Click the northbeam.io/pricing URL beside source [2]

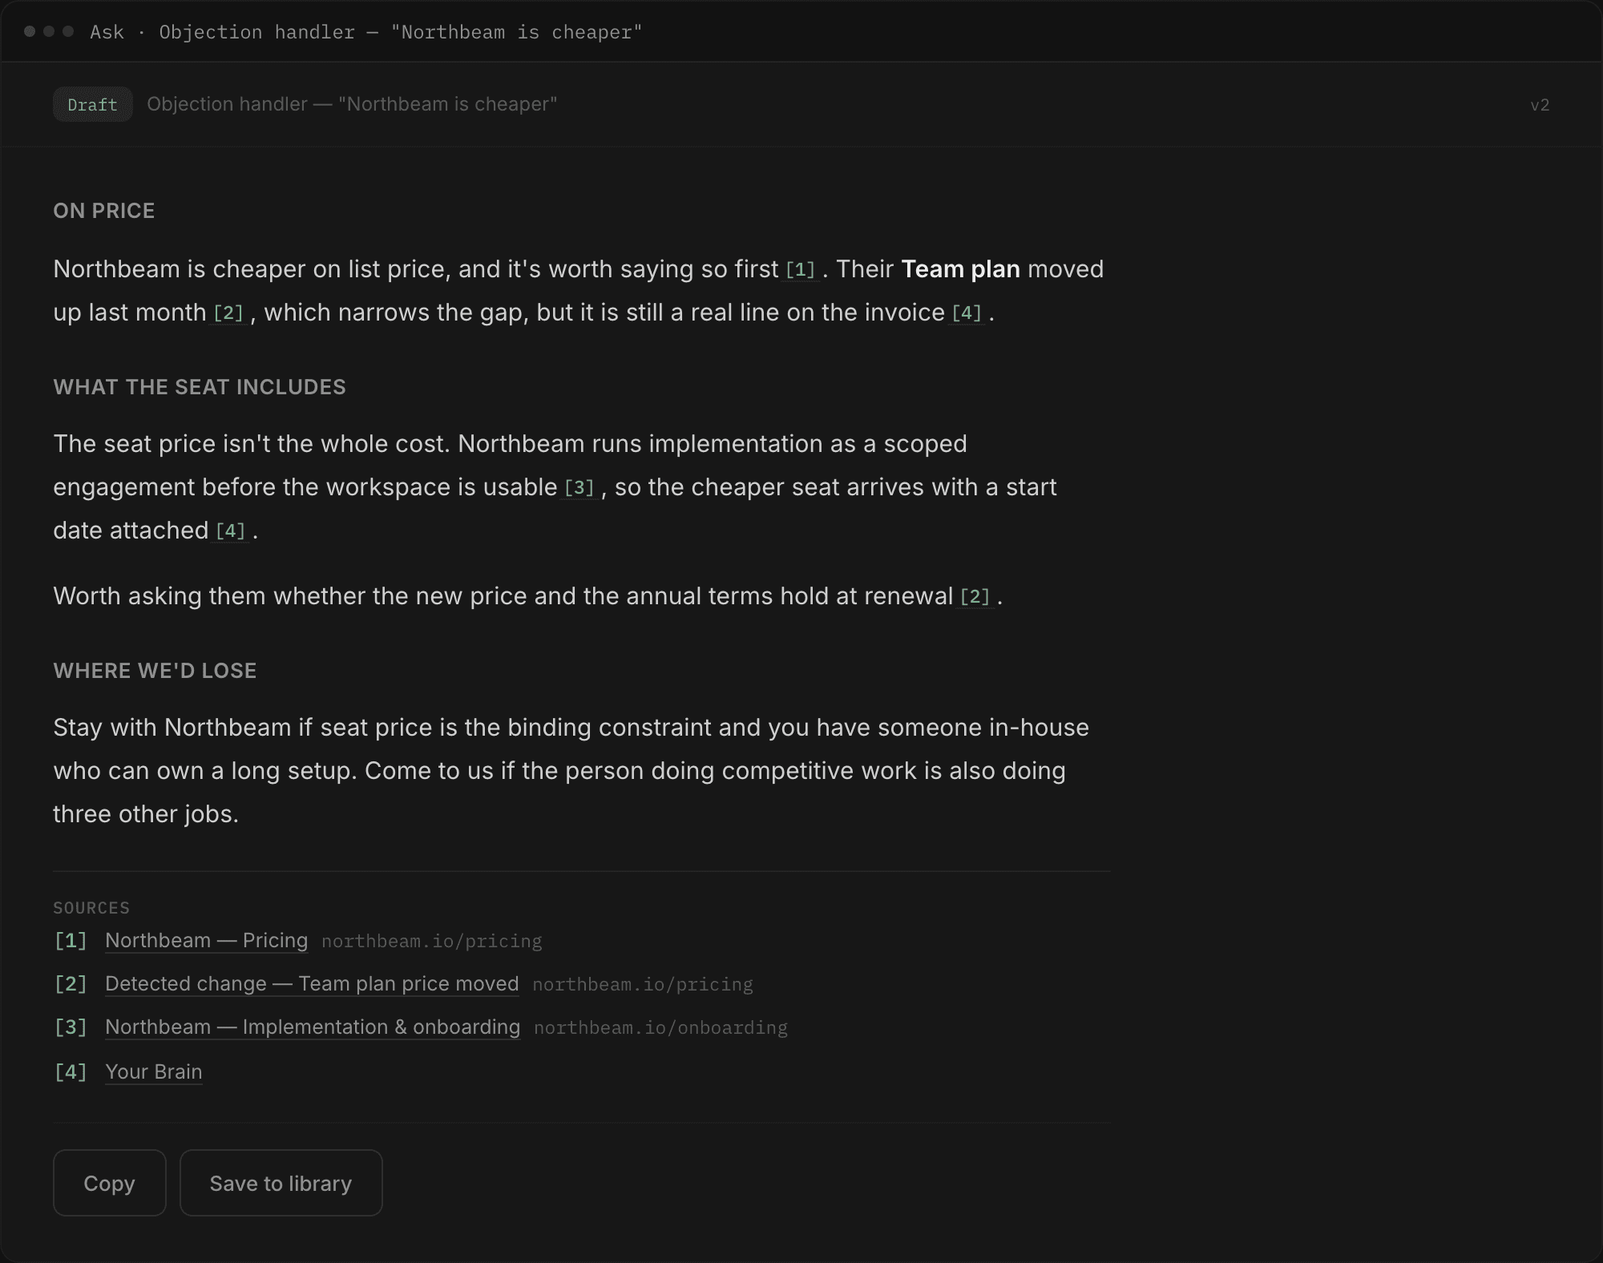(643, 985)
